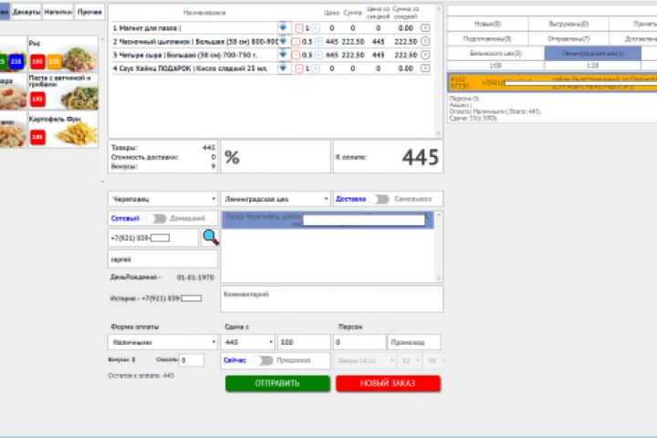Open the orange order #162 row
This screenshot has height=438, width=657.
click(553, 82)
